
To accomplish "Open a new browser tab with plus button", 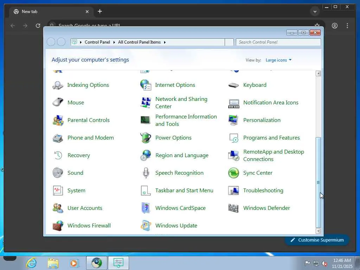I will 99,11.
